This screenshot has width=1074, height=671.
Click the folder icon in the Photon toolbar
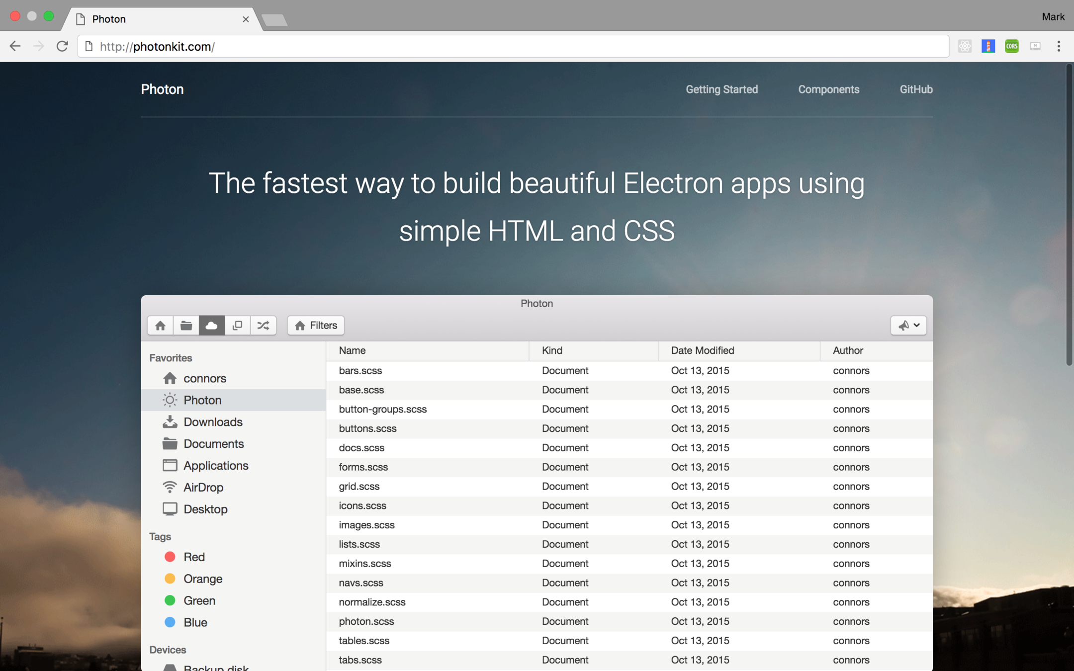tap(186, 326)
